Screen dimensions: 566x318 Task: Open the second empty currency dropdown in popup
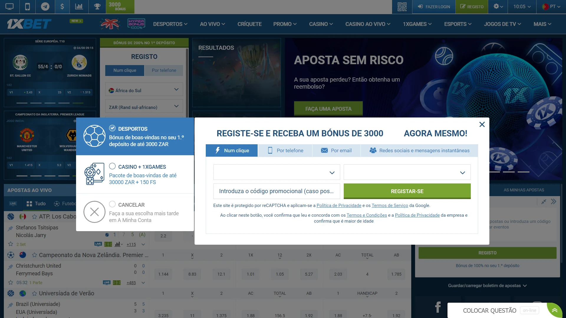[407, 172]
